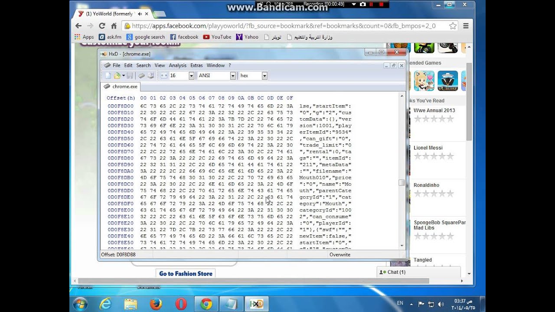Open the Facebook Chat (1) bar
The width and height of the screenshot is (555, 312).
[419, 272]
